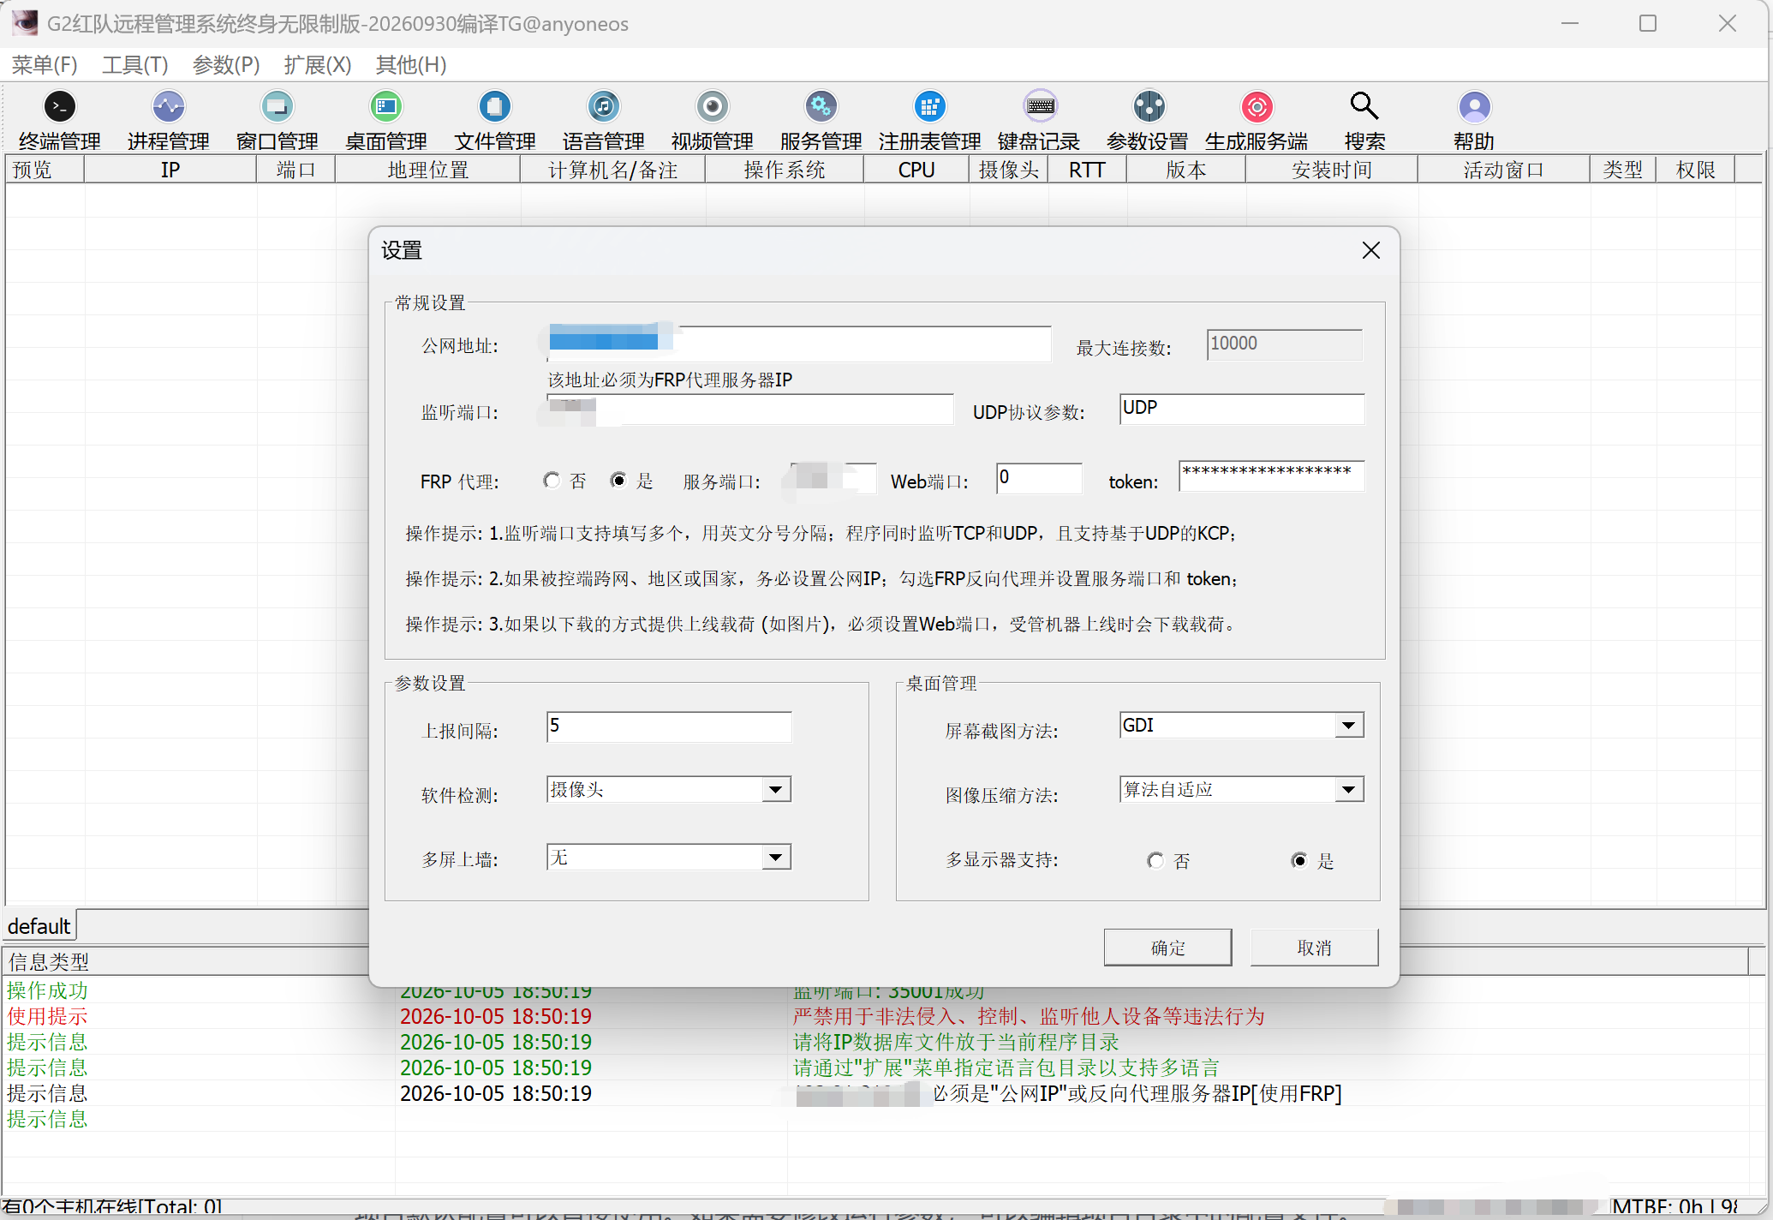Expand the 多屏上墙 dropdown
The width and height of the screenshot is (1773, 1220).
[776, 857]
